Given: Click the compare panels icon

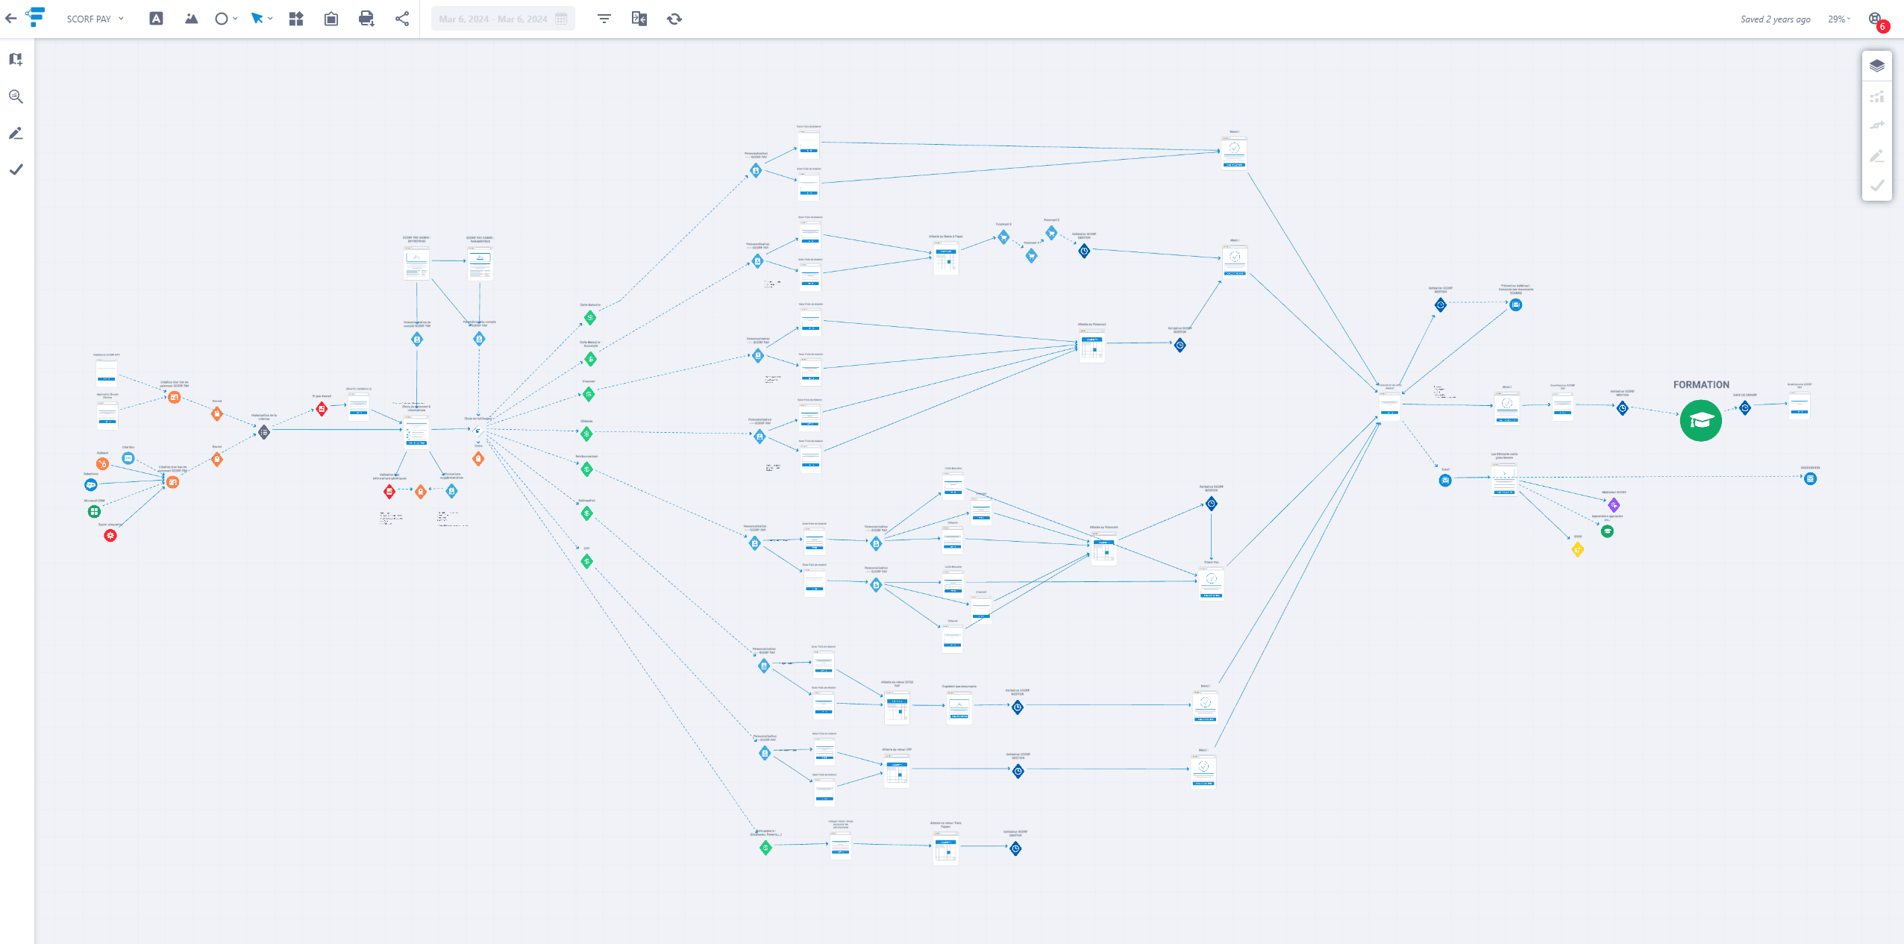Looking at the screenshot, I should pos(639,19).
